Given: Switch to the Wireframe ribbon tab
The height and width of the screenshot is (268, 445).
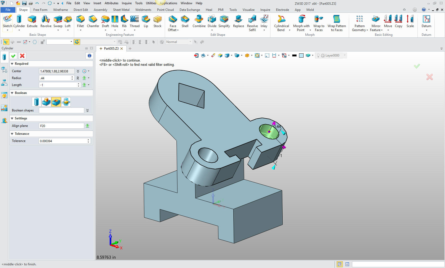Looking at the screenshot, I should tap(60, 10).
